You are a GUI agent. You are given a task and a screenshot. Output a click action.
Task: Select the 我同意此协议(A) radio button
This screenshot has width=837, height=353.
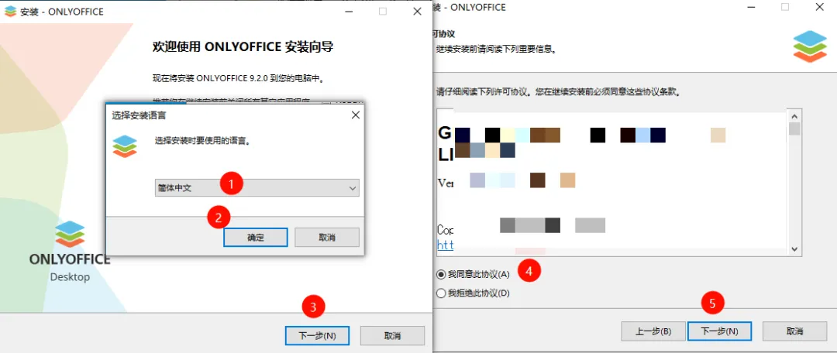coord(441,275)
